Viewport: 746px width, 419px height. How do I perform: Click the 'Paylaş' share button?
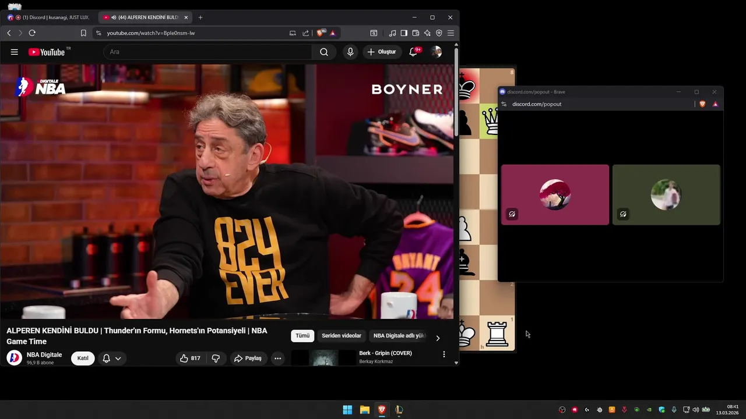[248, 358]
